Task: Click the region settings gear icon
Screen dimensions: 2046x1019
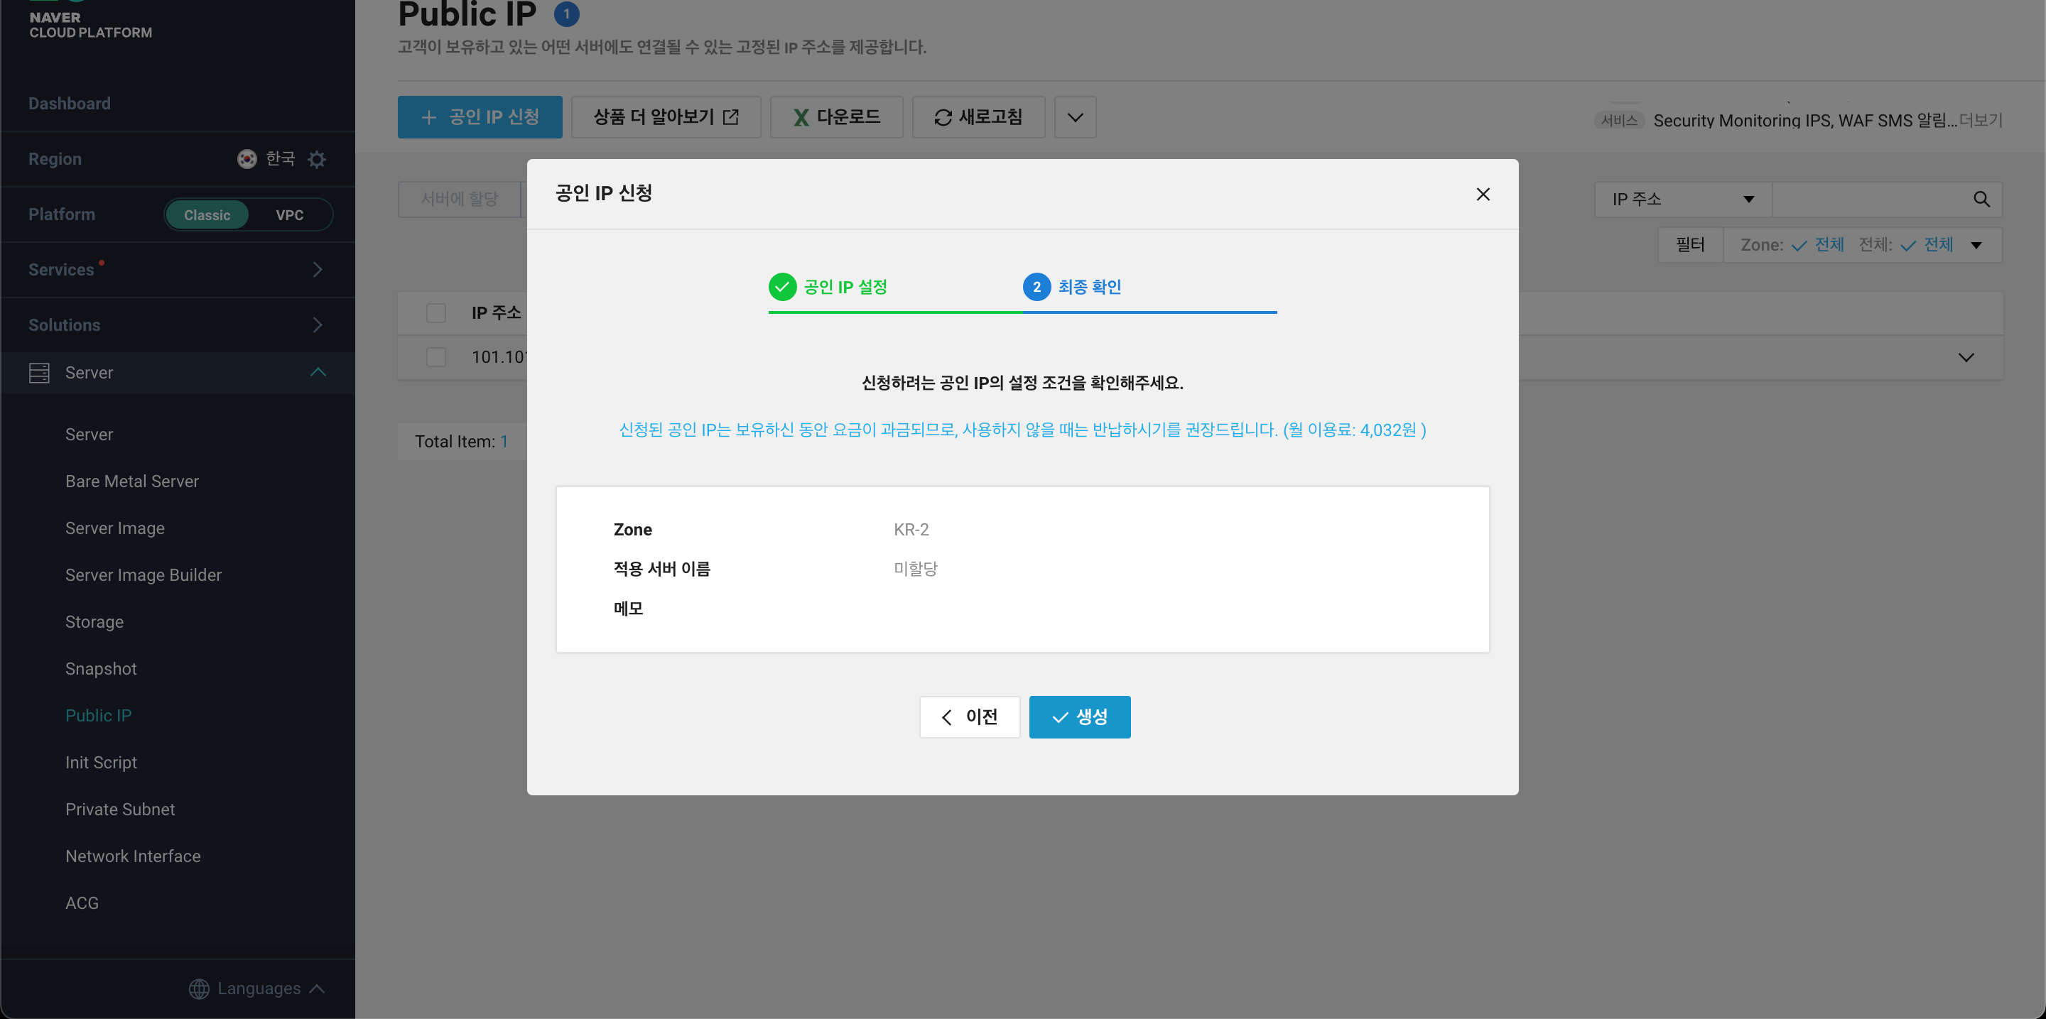Action: pyautogui.click(x=317, y=160)
